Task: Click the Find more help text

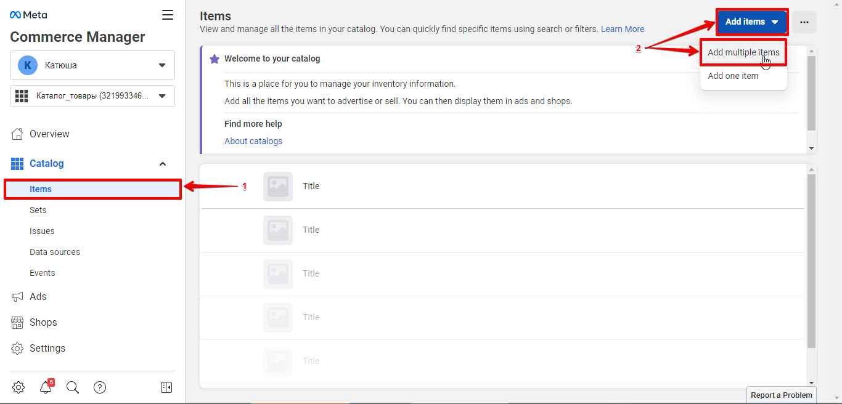Action: tap(253, 124)
